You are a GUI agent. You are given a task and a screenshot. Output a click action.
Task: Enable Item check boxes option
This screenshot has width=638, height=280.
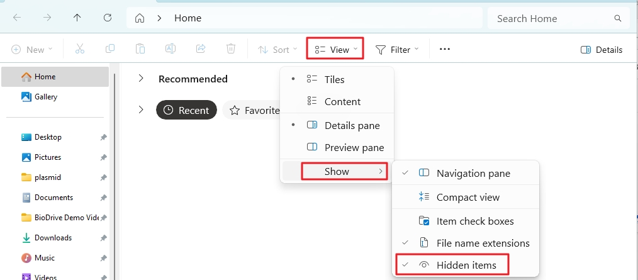466,221
